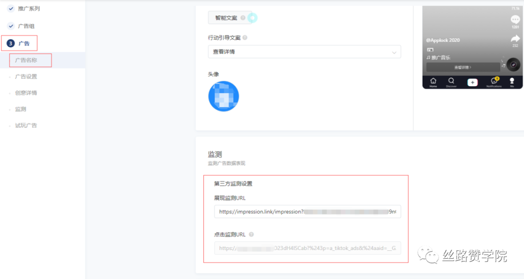The width and height of the screenshot is (524, 279).
Task: Toggle the 智能文案 switch
Action: pos(252,17)
